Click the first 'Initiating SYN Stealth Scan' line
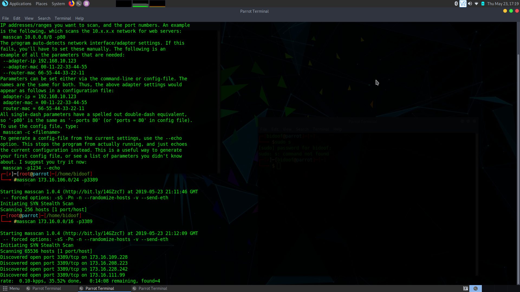Viewport: 520px width, 292px height. (37, 204)
